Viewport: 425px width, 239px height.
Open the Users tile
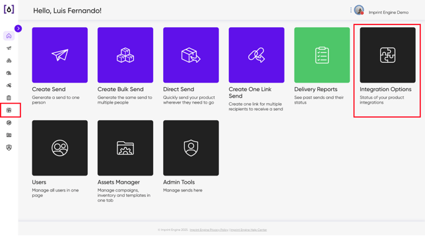pyautogui.click(x=59, y=148)
